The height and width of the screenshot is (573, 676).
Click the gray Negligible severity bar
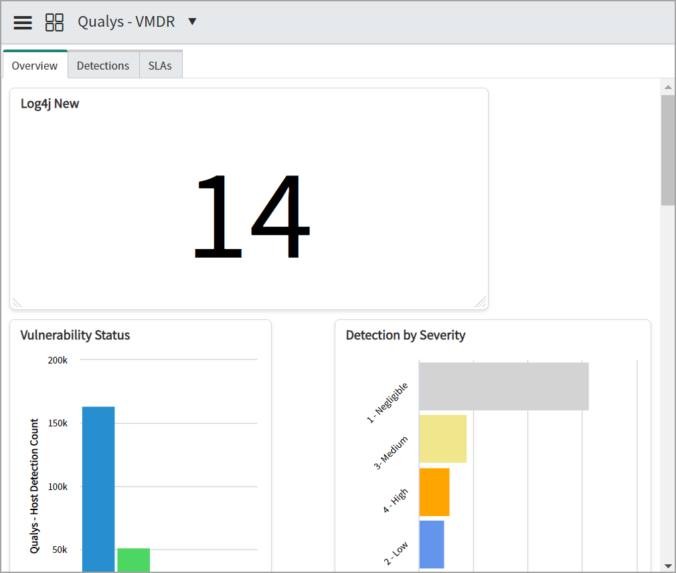click(504, 386)
